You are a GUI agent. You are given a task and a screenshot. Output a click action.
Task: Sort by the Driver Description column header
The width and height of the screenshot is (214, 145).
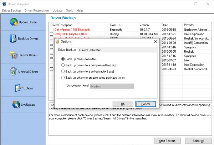(x=78, y=25)
